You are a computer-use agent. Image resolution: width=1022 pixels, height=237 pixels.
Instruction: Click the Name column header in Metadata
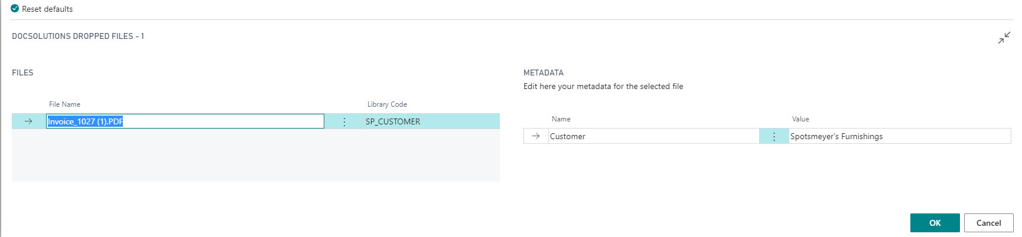click(561, 119)
